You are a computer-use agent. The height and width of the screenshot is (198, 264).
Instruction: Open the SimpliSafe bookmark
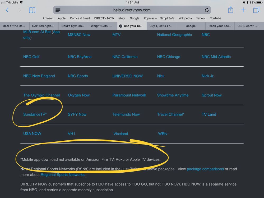pyautogui.click(x=167, y=18)
